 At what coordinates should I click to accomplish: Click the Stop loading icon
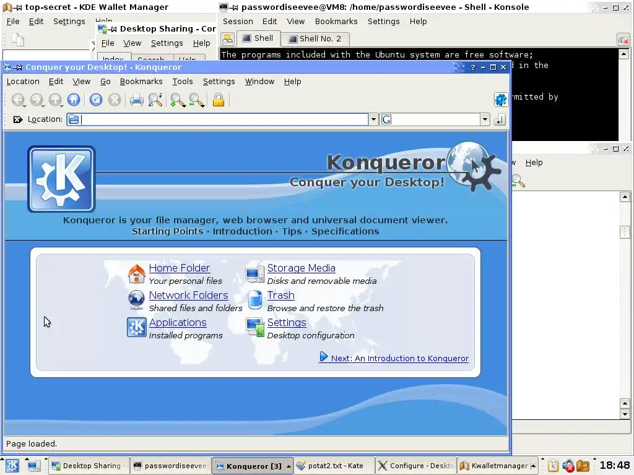115,100
